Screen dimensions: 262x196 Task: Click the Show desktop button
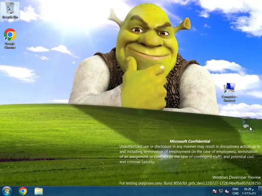coord(260,191)
